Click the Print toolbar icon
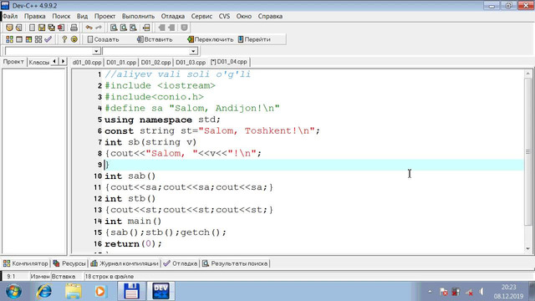This screenshot has width=535, height=301. tap(74, 28)
